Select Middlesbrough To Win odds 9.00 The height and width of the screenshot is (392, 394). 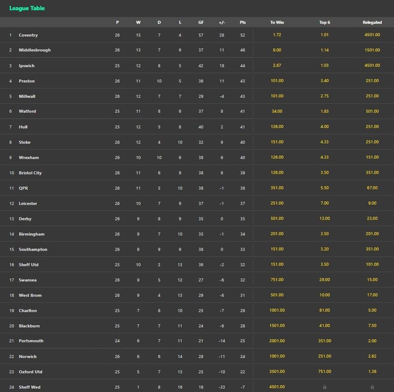(x=277, y=50)
